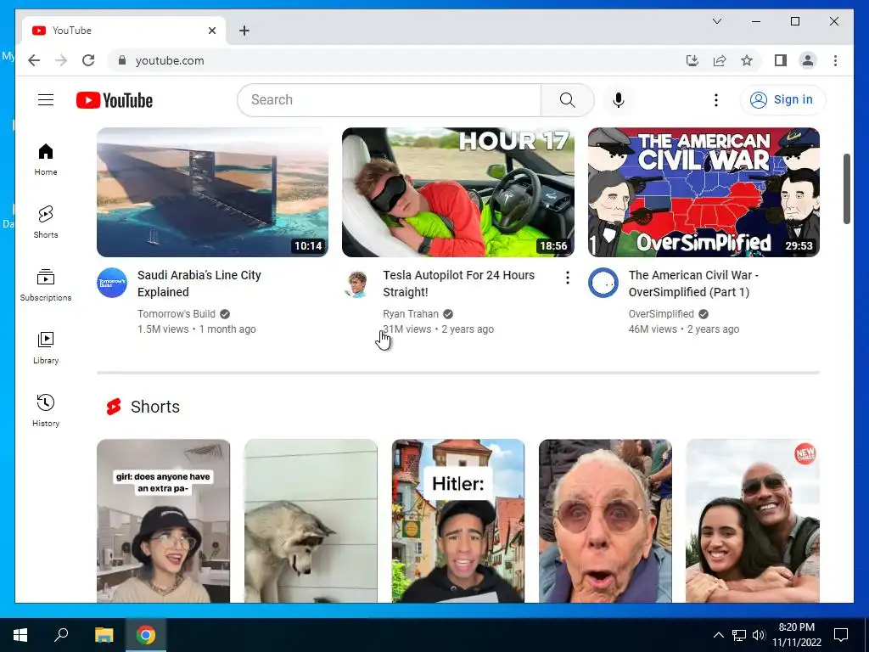
Task: Open History in the sidebar
Action: (46, 410)
